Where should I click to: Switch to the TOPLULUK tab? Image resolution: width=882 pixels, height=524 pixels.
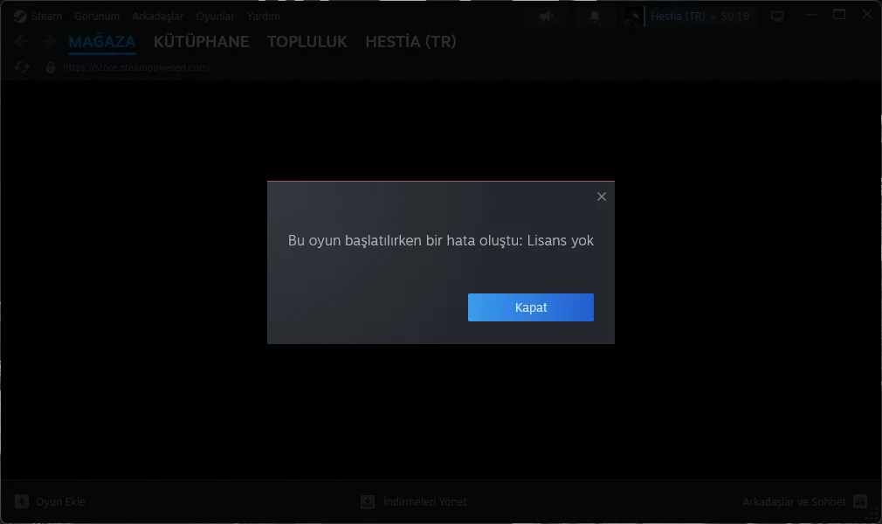(x=307, y=41)
